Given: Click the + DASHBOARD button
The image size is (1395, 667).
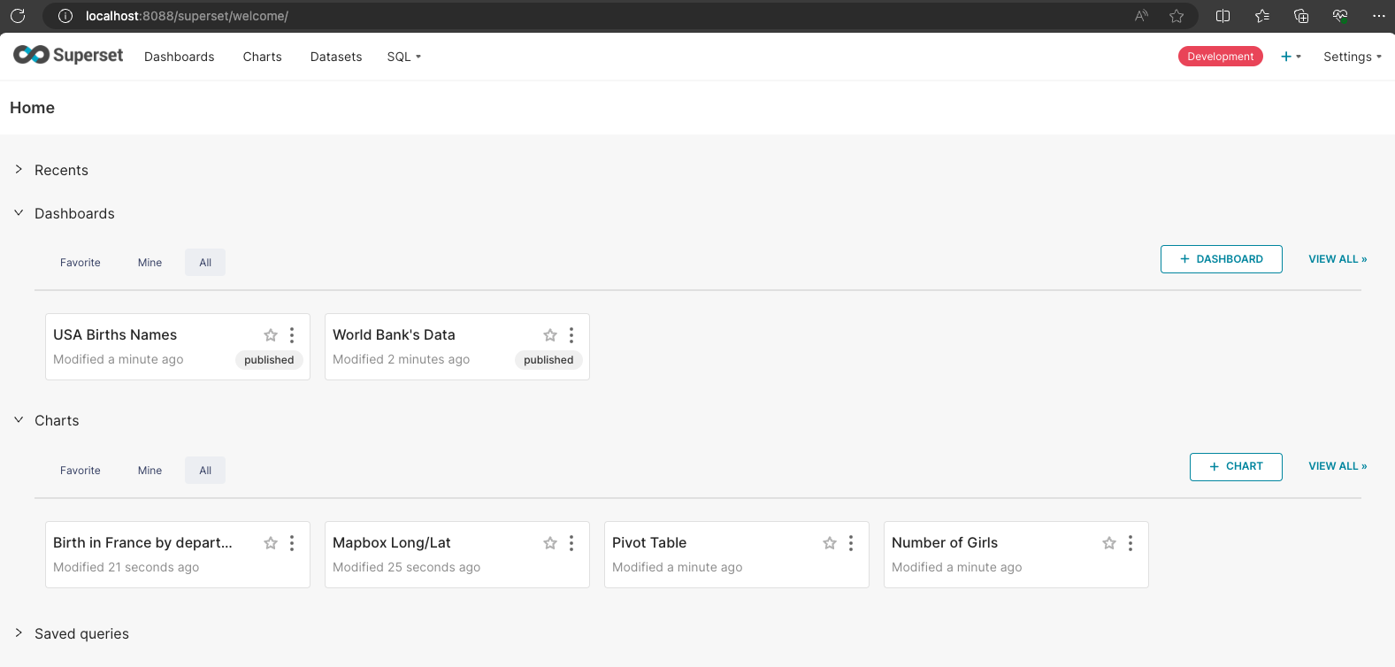Looking at the screenshot, I should pos(1221,259).
